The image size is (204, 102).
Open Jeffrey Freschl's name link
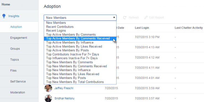point(64,88)
